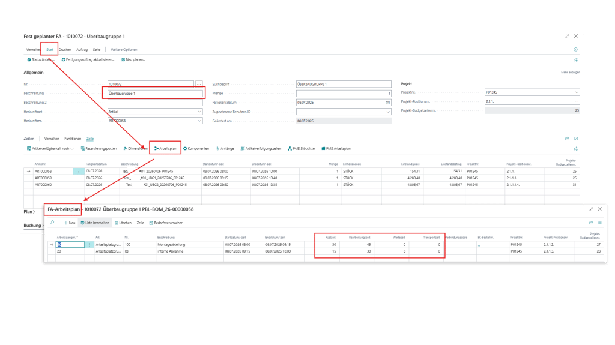This screenshot has width=615, height=345.
Task: Open lookup ellipsis in Projekt-Positionsnr. field
Action: click(x=577, y=101)
